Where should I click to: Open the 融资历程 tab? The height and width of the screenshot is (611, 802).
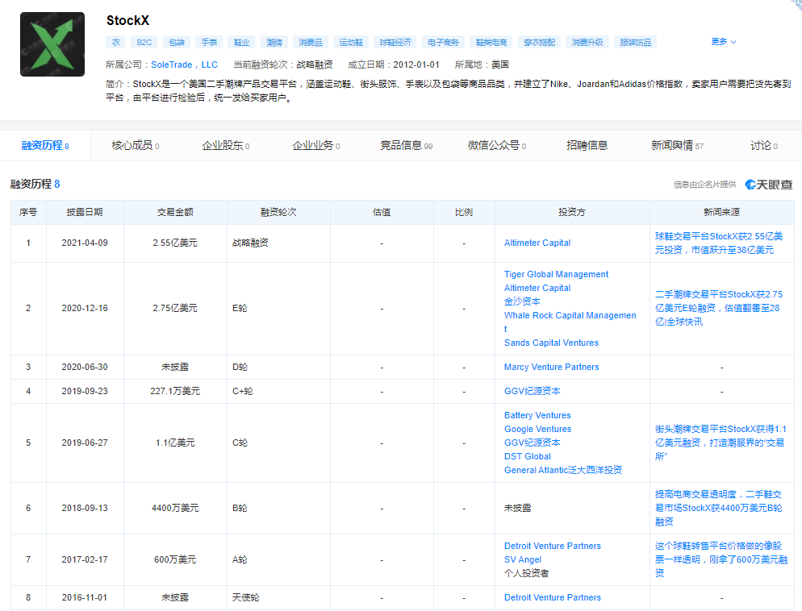(x=45, y=146)
